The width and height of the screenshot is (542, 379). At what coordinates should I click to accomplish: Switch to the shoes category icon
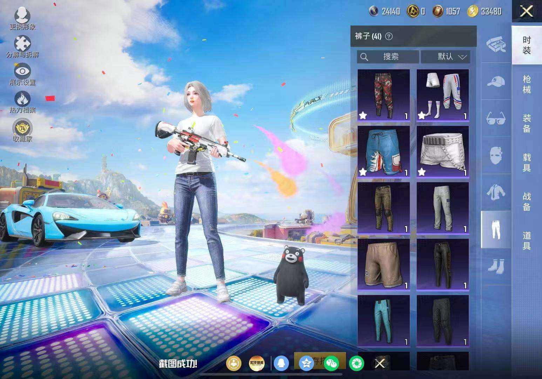click(x=496, y=266)
